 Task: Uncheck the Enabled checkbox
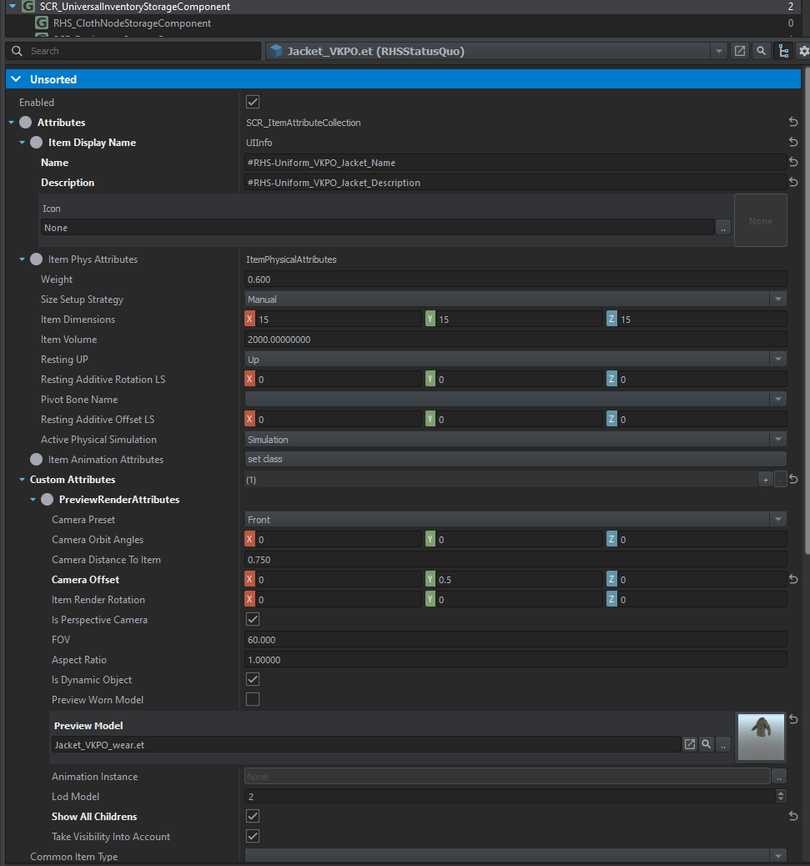[x=253, y=103]
